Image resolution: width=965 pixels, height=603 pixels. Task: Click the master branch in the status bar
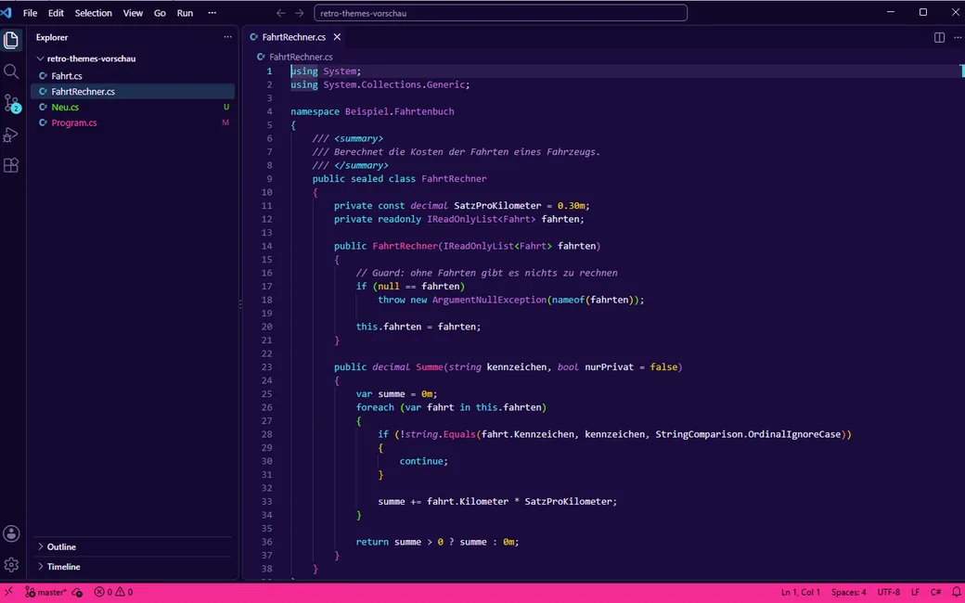point(45,593)
